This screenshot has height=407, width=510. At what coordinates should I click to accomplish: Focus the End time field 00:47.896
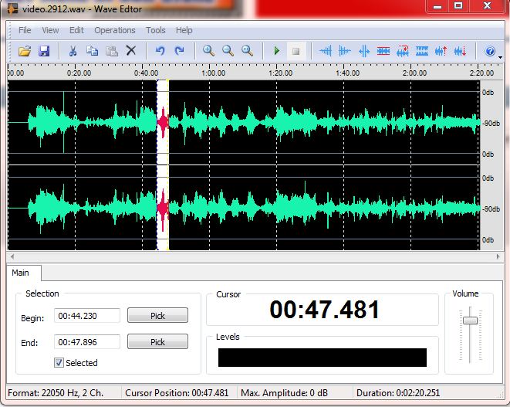click(87, 342)
